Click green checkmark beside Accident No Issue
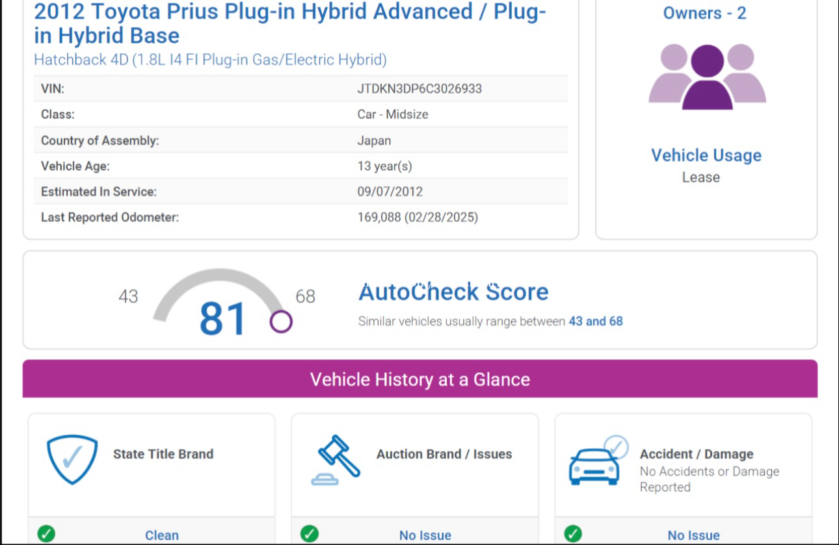The width and height of the screenshot is (839, 545). [573, 534]
